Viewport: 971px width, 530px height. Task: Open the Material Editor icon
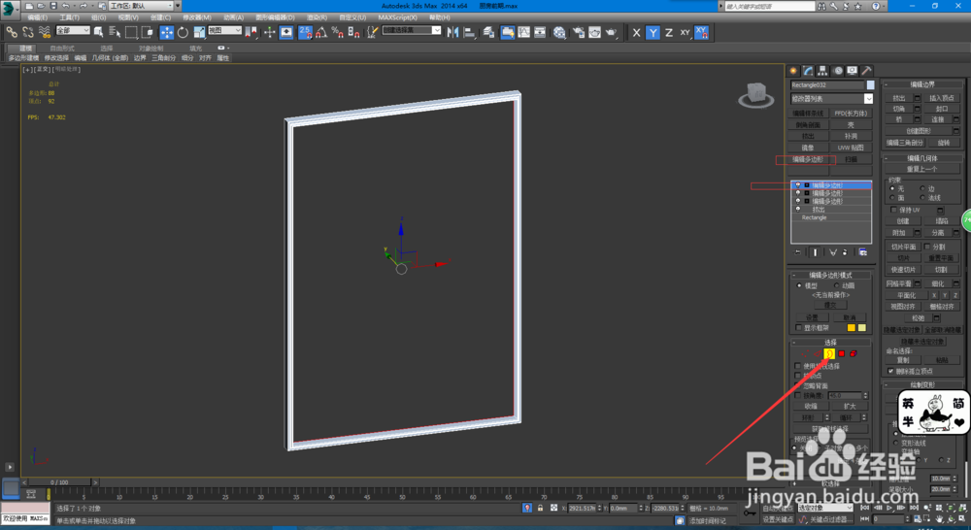tap(559, 32)
